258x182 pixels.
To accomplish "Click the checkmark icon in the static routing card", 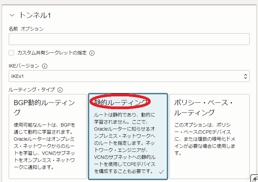I will pos(161,172).
